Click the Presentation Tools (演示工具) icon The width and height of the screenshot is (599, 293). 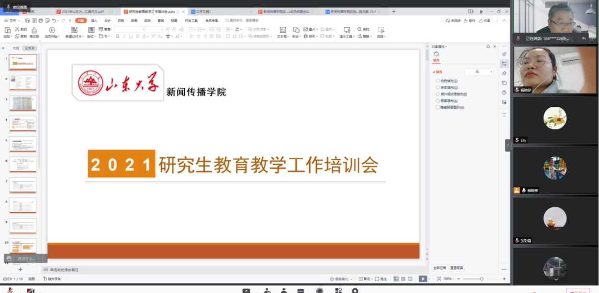[x=347, y=30]
